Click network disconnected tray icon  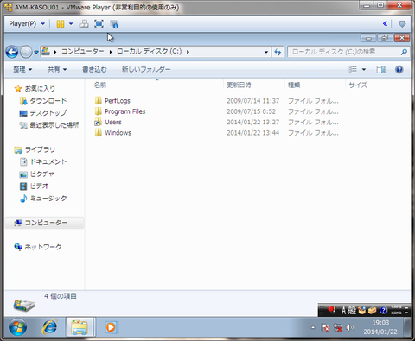(337, 327)
